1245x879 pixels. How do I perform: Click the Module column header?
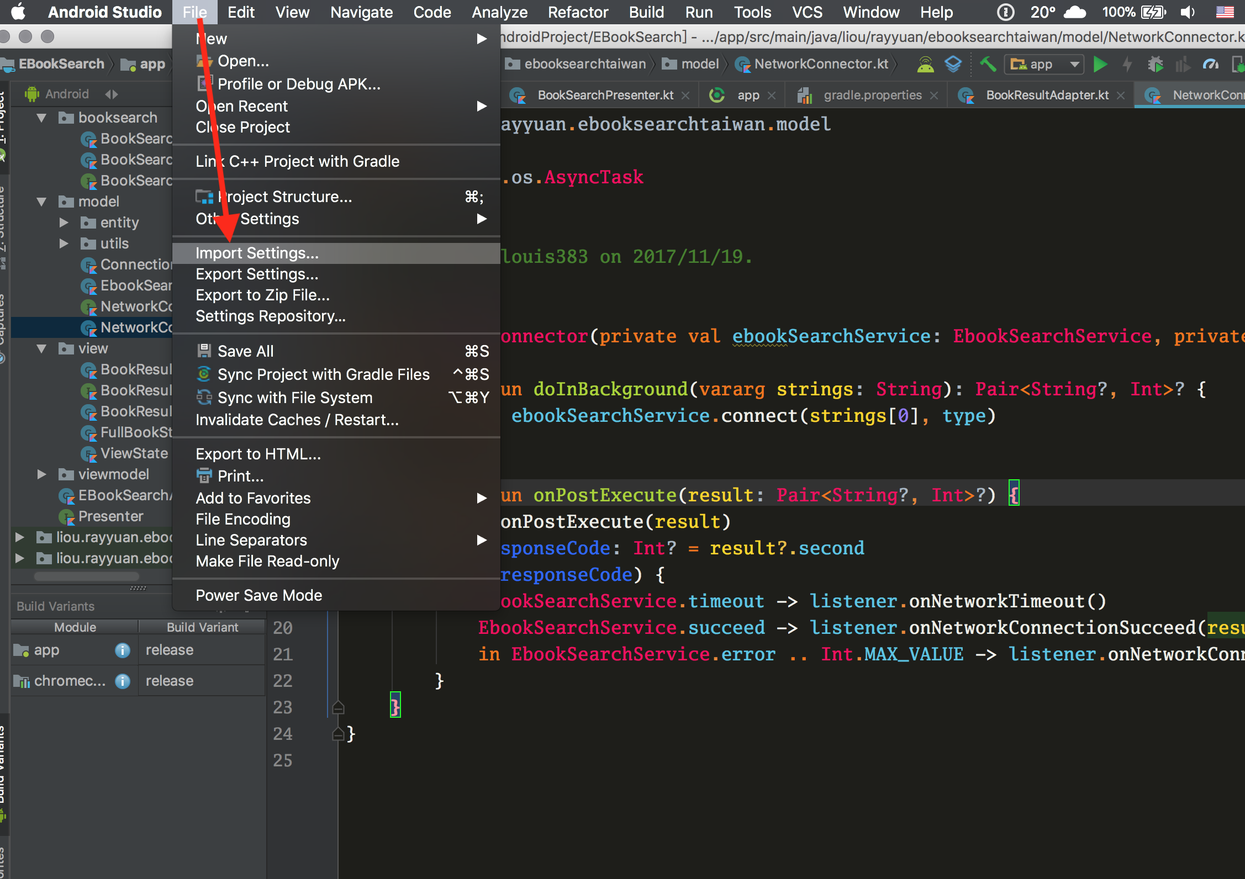pos(75,627)
